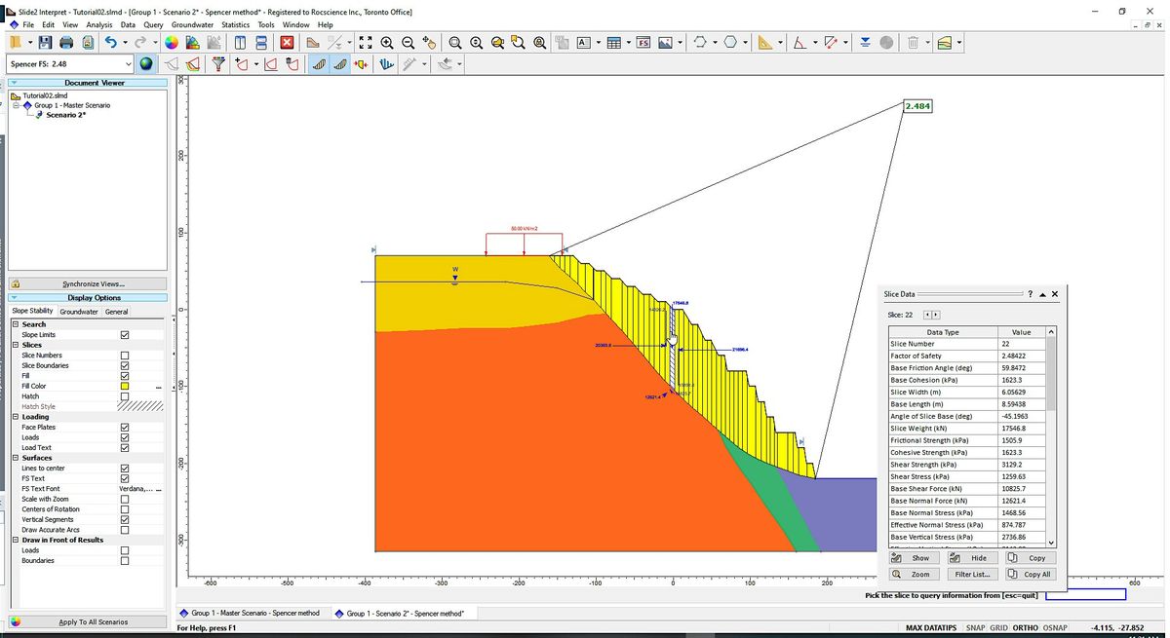Click the Zoom All extents icon
This screenshot has height=638, width=1170.
click(x=366, y=43)
